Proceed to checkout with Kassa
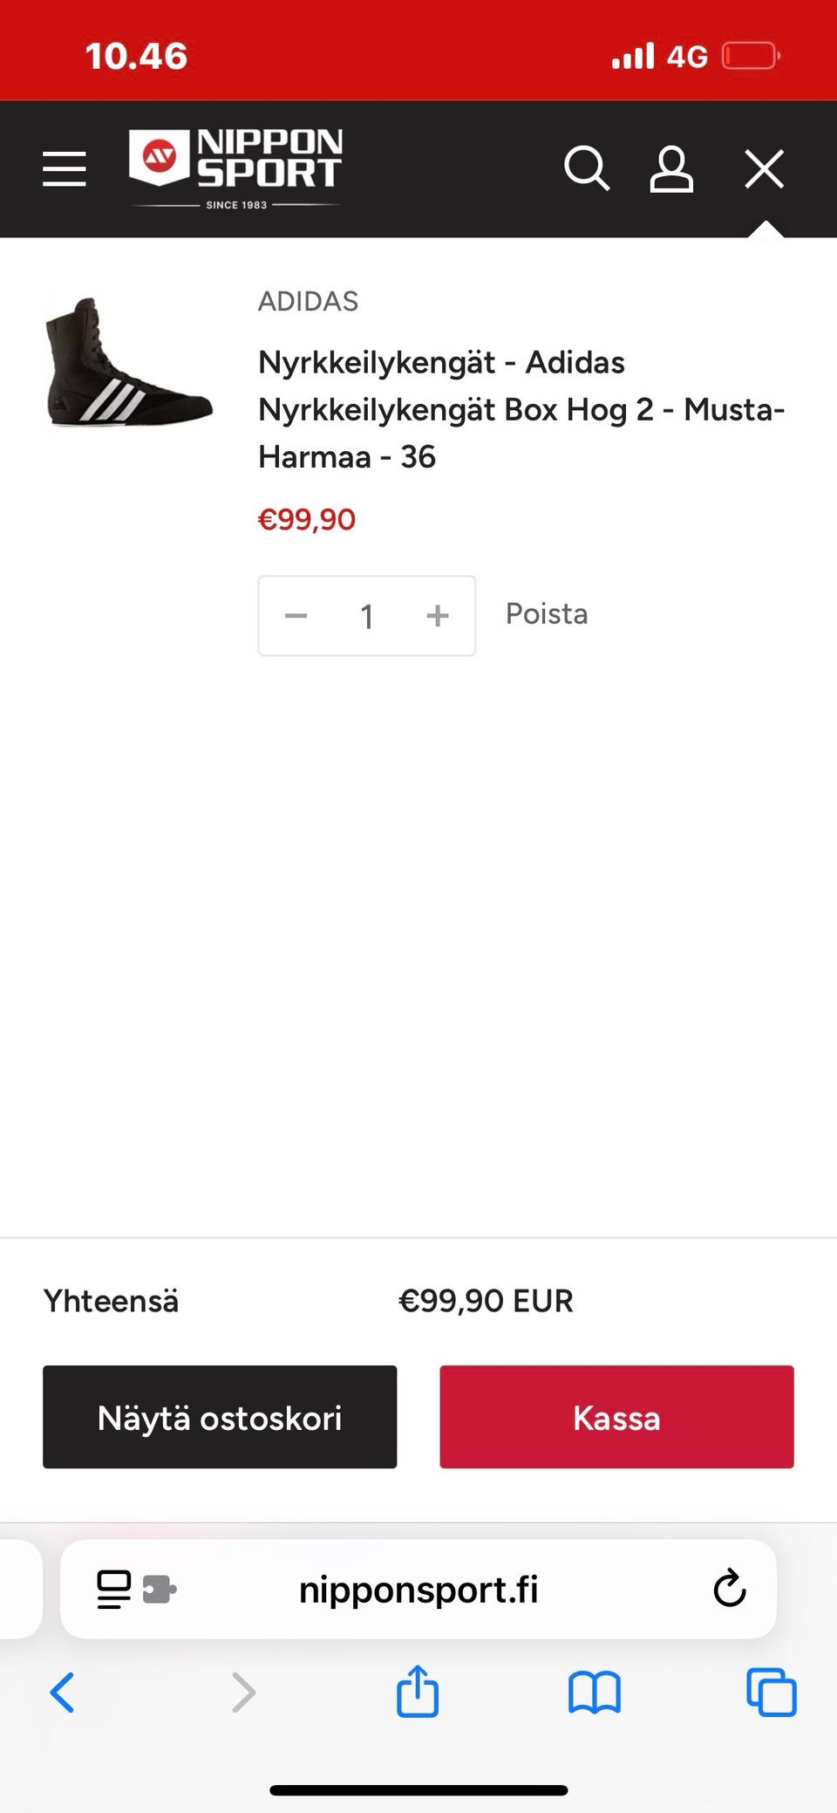837x1813 pixels. point(616,1417)
